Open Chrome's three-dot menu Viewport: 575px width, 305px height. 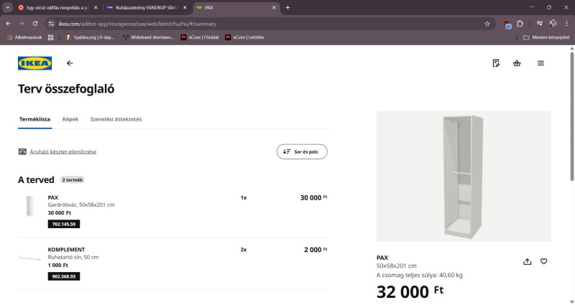tap(566, 24)
